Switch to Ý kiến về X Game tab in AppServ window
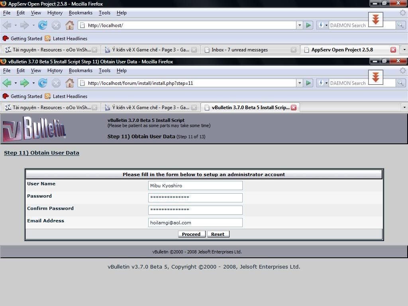 coord(151,50)
